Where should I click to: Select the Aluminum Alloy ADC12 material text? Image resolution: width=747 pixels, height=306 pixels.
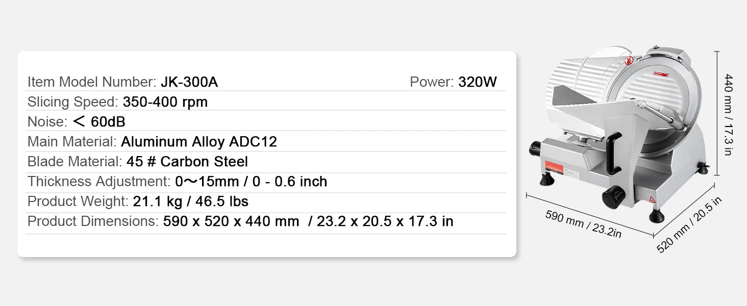pyautogui.click(x=199, y=142)
